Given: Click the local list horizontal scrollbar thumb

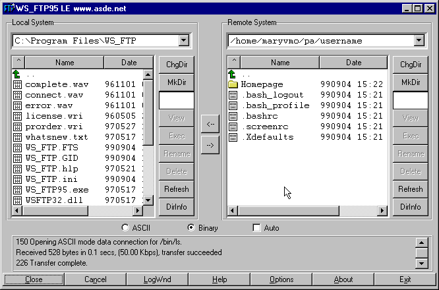Looking at the screenshot, I should pos(55,210).
